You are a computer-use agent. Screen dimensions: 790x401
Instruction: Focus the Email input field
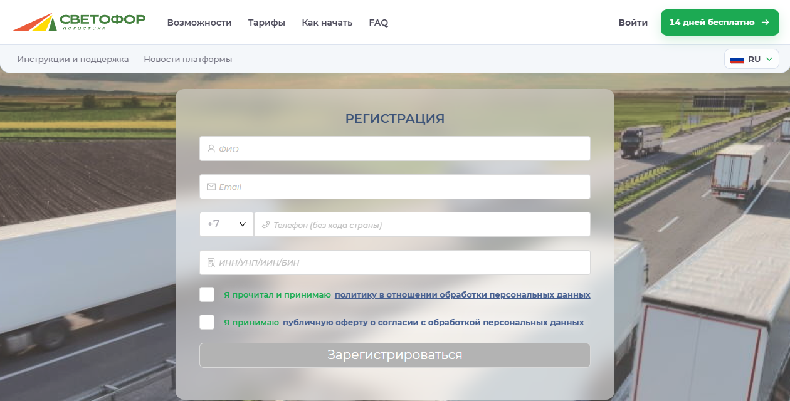pyautogui.click(x=395, y=187)
